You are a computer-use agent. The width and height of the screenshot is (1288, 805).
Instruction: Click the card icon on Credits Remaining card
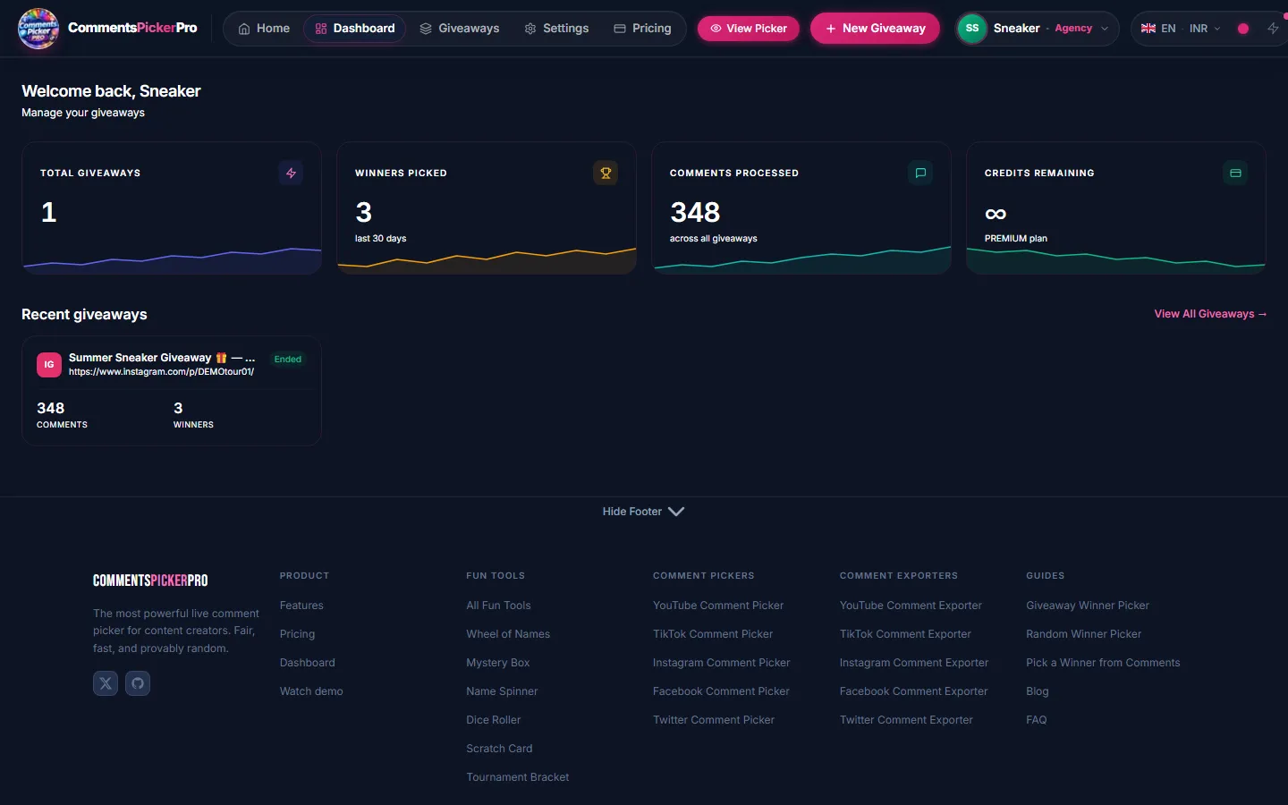pos(1235,173)
